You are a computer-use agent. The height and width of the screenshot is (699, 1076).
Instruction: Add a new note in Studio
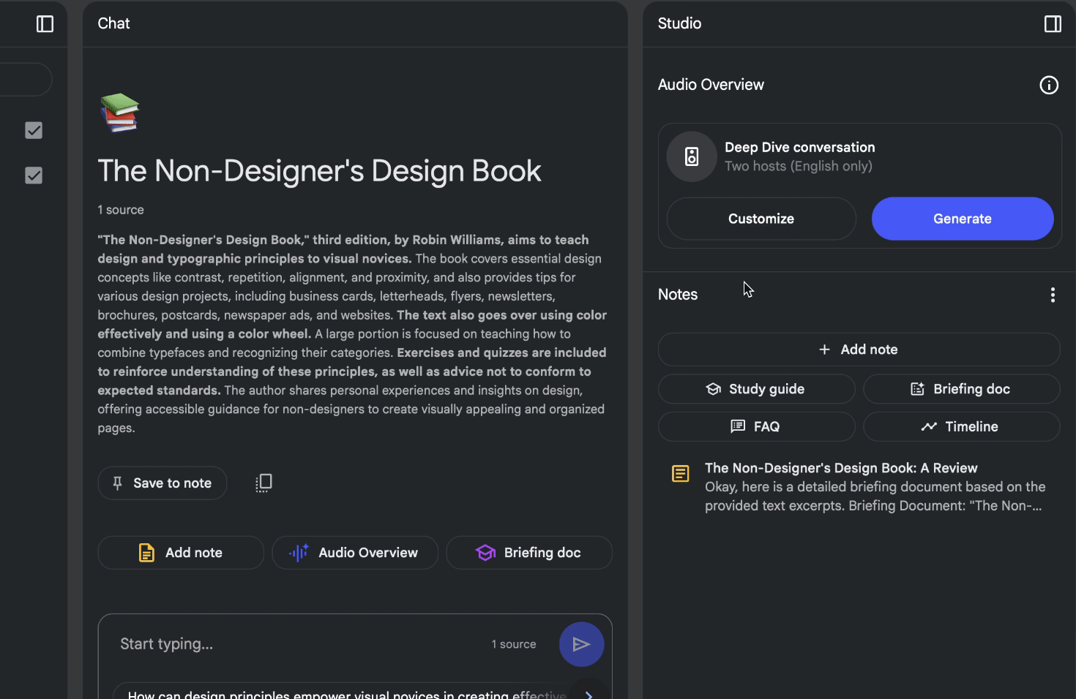(859, 349)
